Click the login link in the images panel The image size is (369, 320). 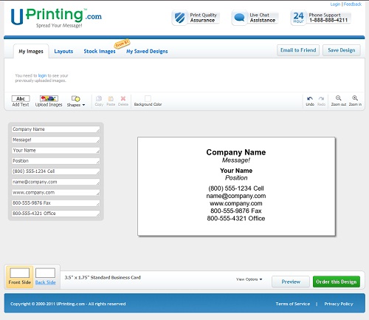point(42,75)
